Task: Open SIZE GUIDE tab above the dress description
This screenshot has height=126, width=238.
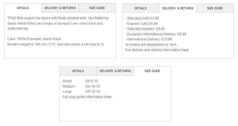Action: click(97, 8)
